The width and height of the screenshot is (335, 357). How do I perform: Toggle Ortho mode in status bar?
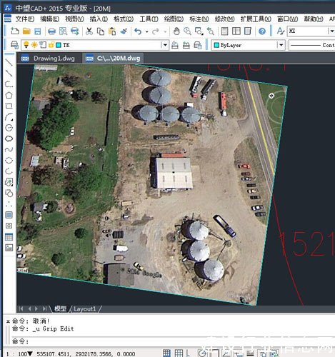coord(188,353)
